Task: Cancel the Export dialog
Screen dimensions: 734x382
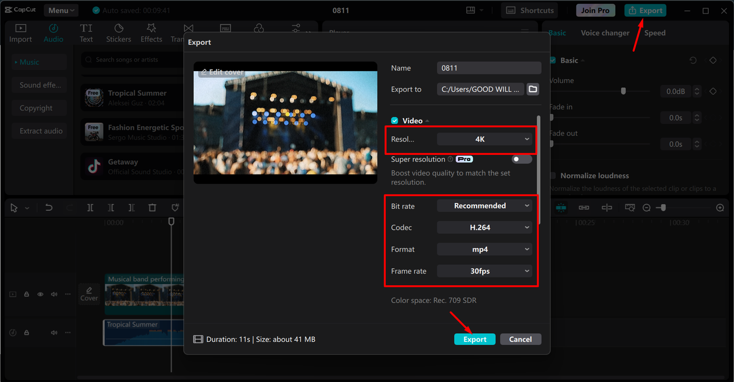Action: [x=520, y=339]
